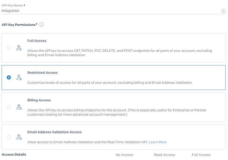Click the info icon beside API Key Permissions
Screen dimensions: 228x160
[41, 25]
